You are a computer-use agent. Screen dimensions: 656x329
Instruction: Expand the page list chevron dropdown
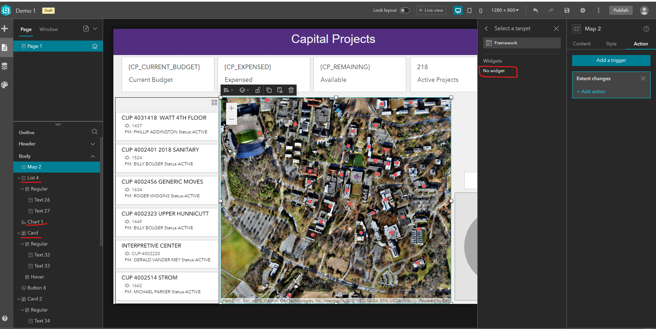pyautogui.click(x=95, y=29)
